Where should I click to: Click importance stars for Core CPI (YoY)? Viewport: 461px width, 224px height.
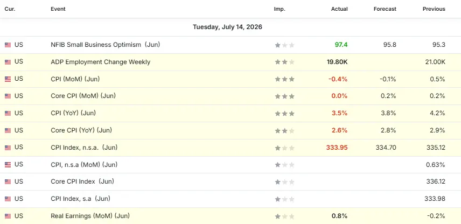pos(284,130)
